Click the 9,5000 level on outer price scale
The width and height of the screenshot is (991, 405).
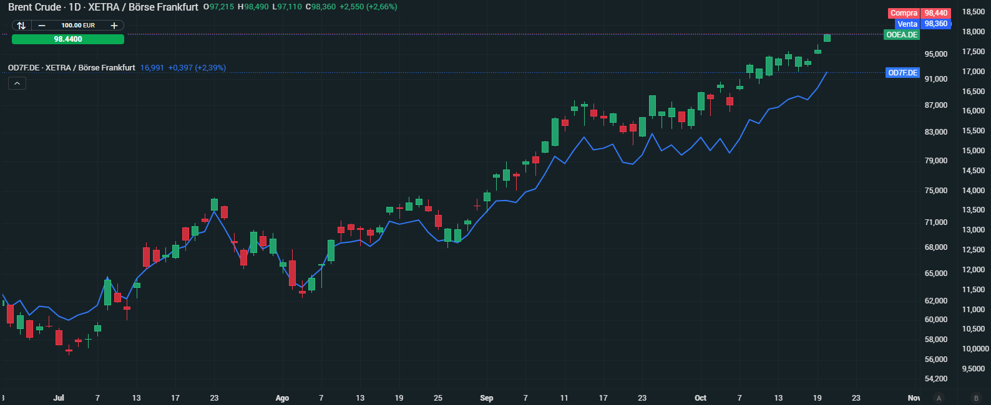974,369
